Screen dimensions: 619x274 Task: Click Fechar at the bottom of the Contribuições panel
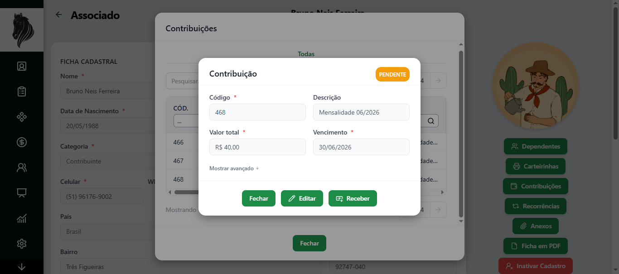point(309,243)
